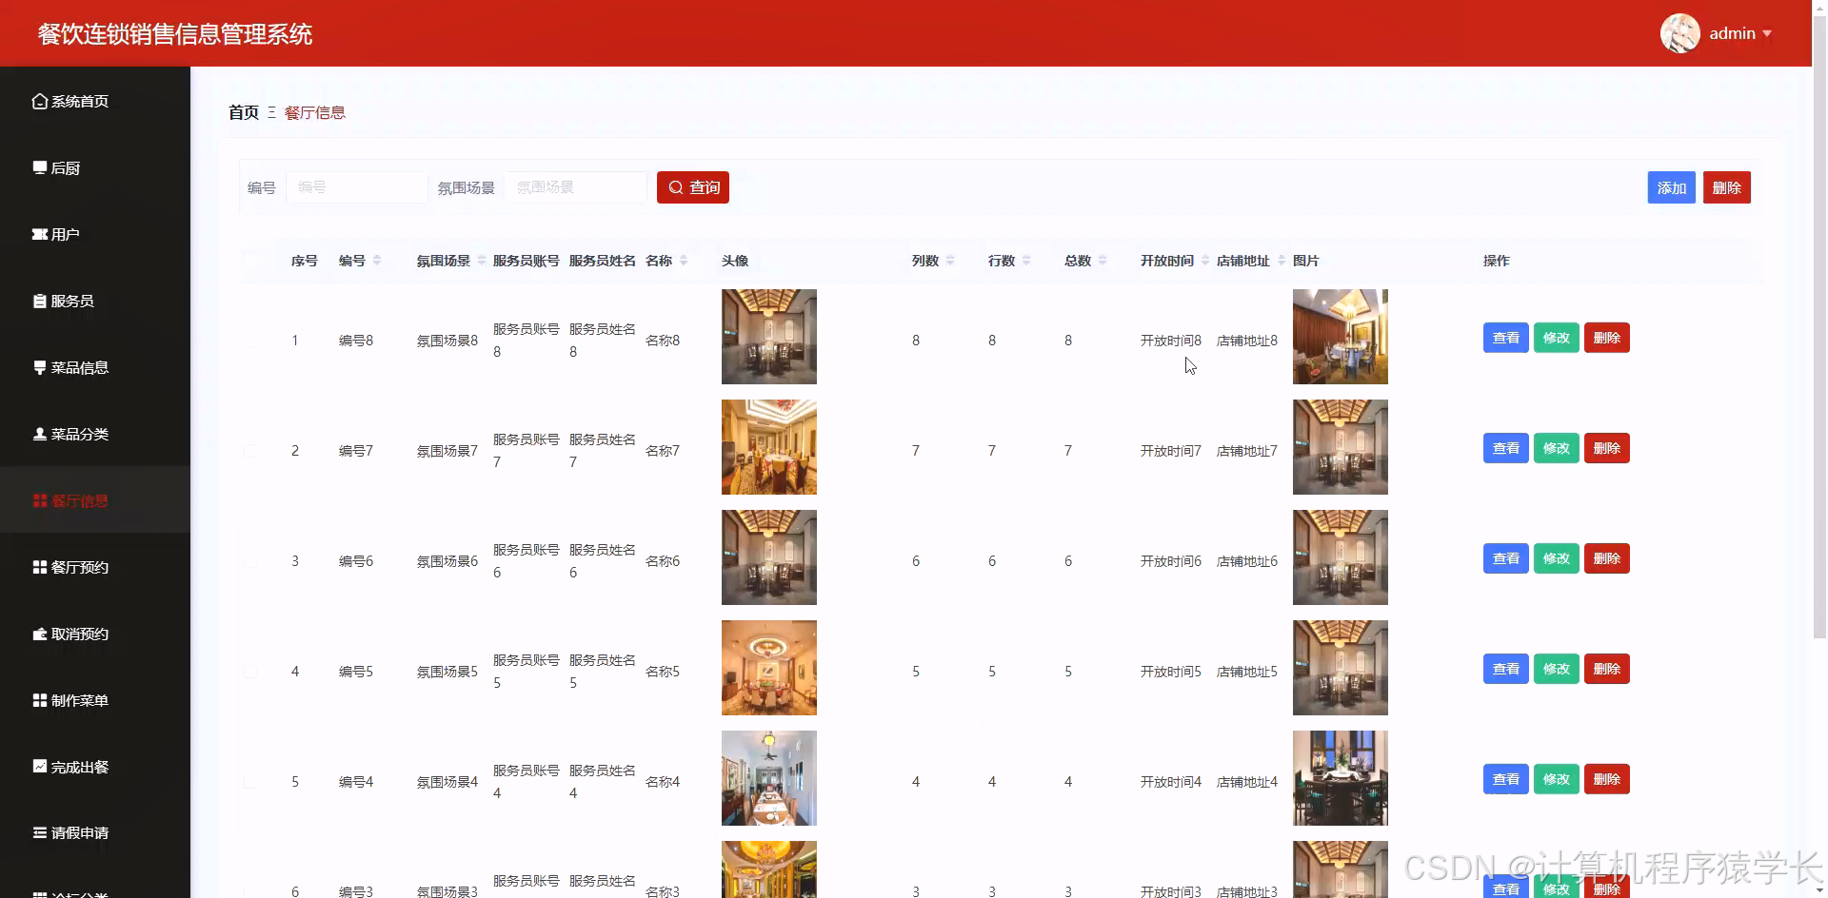Sort by 列数 column sort arrows

coord(950,261)
